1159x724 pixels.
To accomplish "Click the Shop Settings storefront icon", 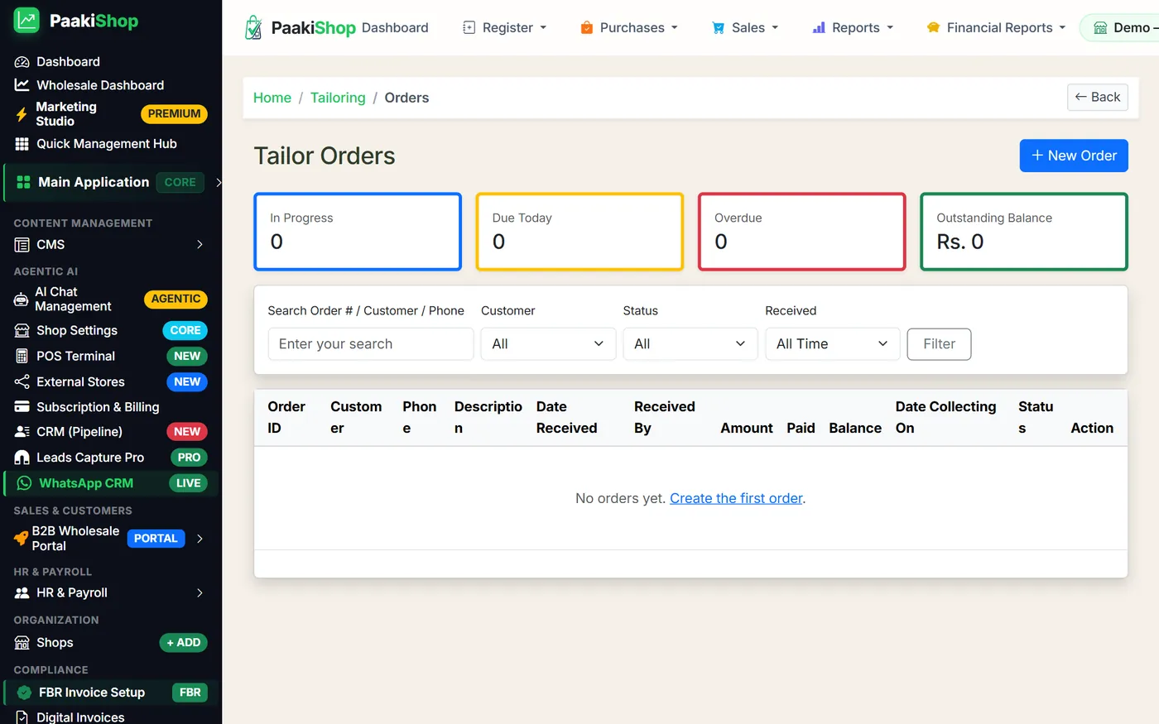I will click(22, 331).
